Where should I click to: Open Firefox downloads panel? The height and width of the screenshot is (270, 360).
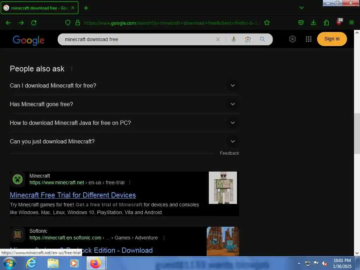pos(313,23)
